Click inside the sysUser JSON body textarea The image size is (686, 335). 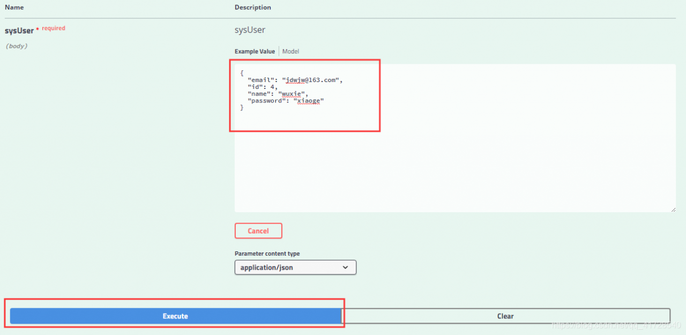click(x=455, y=138)
